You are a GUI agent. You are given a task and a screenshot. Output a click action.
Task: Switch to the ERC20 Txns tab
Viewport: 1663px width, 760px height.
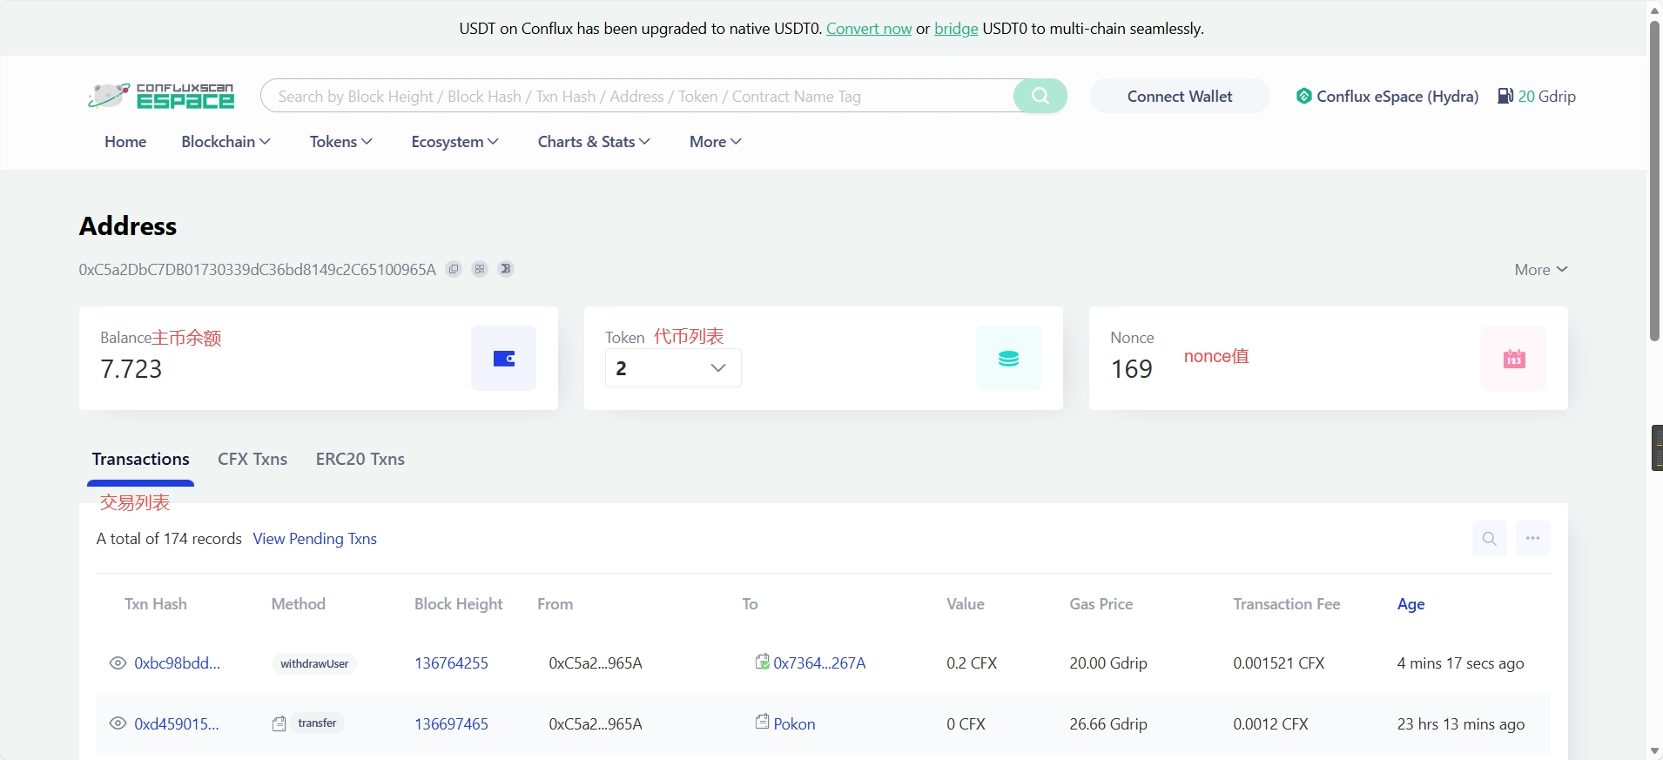(x=360, y=459)
